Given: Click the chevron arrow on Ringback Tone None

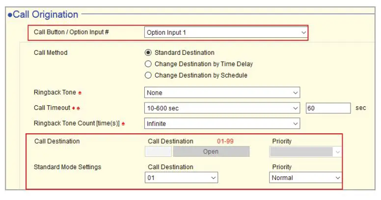Looking at the screenshot, I should [295, 93].
